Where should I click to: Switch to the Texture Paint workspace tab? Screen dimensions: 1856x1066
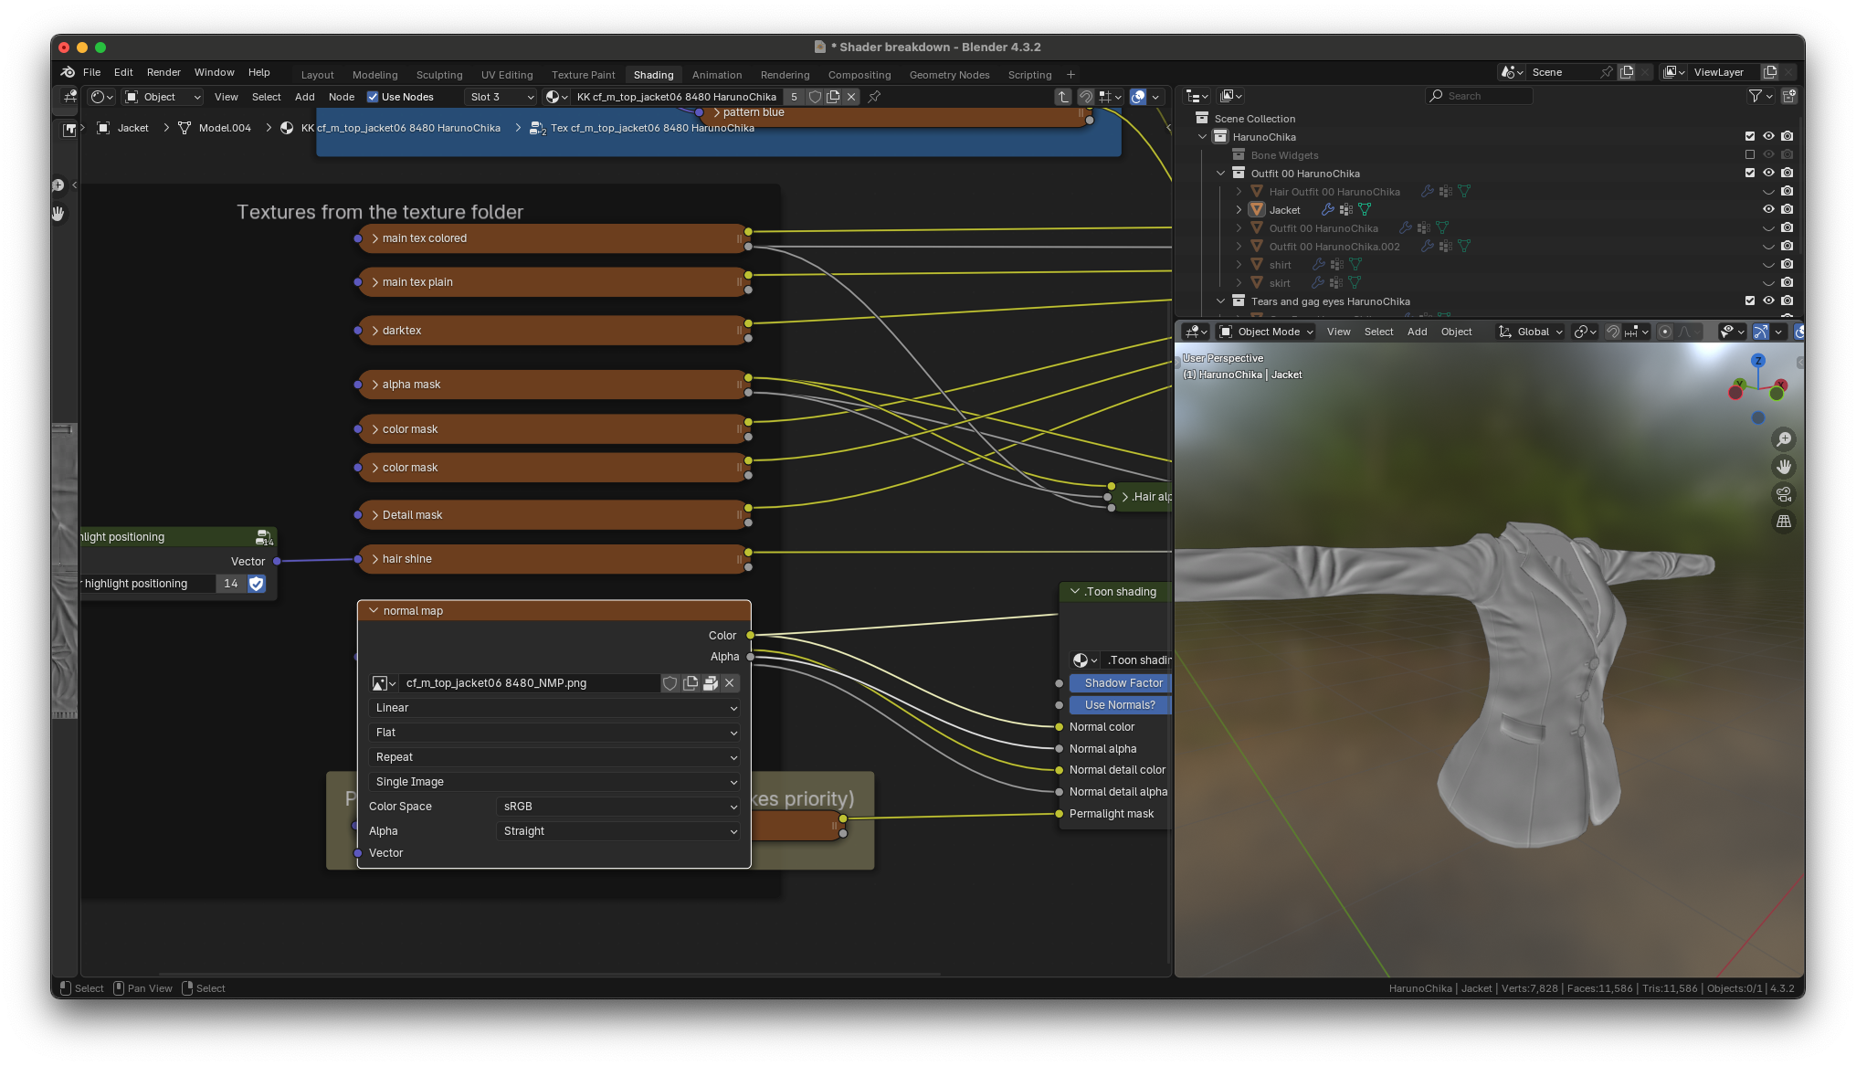click(x=583, y=75)
